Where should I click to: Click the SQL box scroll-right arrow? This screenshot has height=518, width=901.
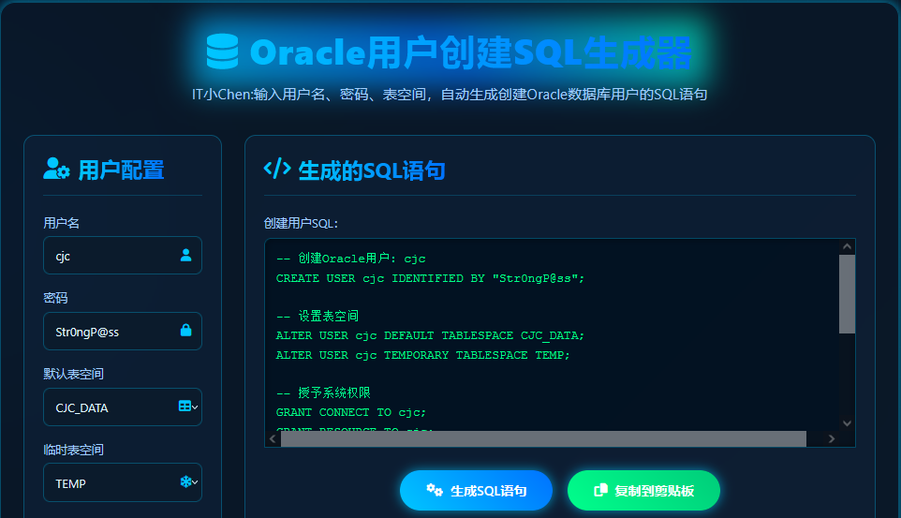[x=832, y=438]
